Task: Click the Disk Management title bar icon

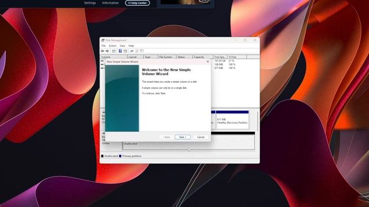Action: tap(103, 40)
